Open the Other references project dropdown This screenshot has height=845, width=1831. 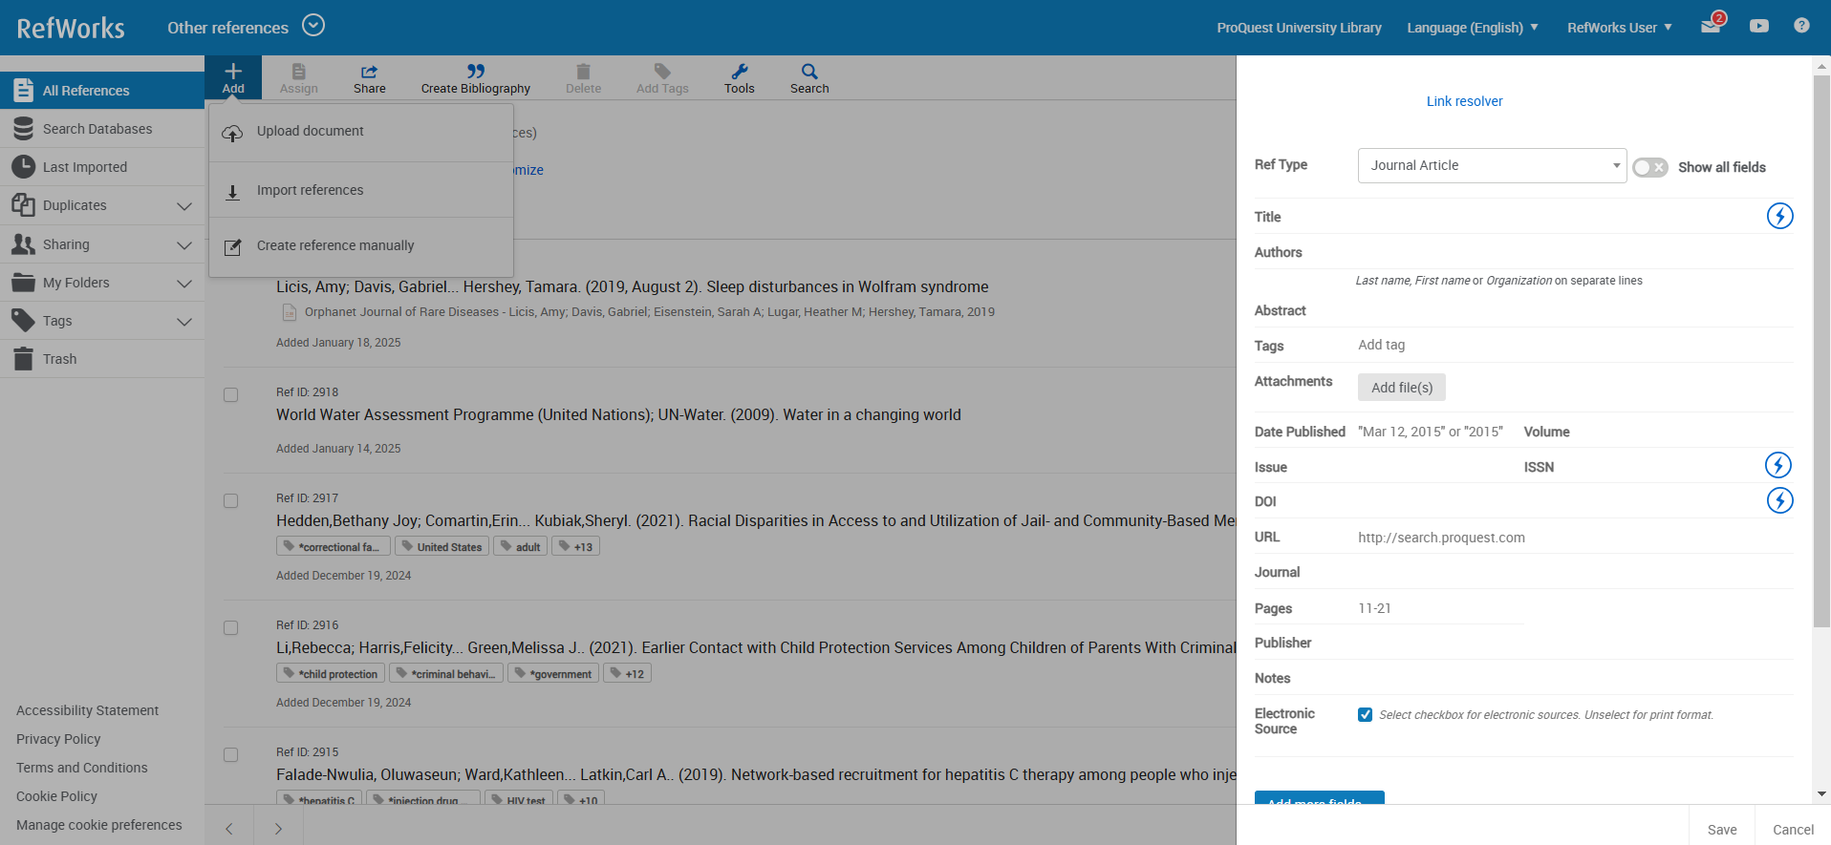313,26
